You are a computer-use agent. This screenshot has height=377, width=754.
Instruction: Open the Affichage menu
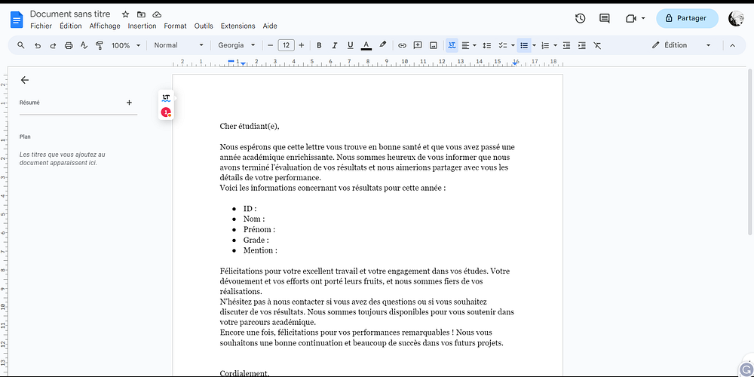pos(105,26)
